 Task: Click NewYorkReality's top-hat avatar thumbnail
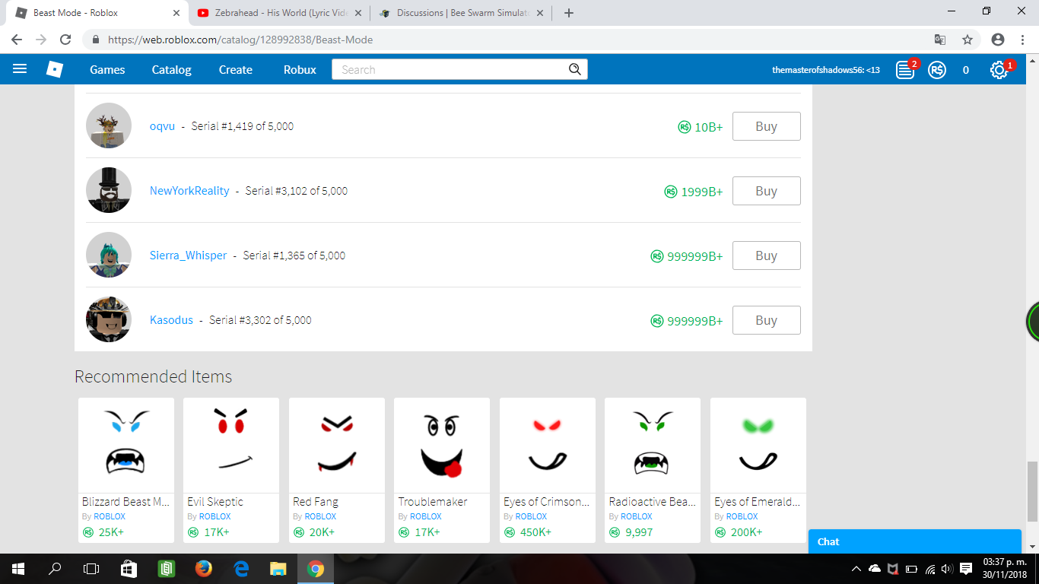pyautogui.click(x=109, y=190)
